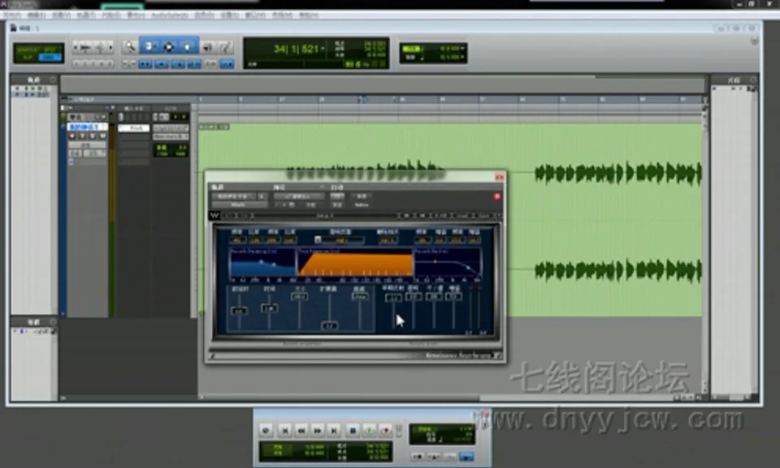
Task: Click Return to Zero in Transport window
Action: coord(285,430)
